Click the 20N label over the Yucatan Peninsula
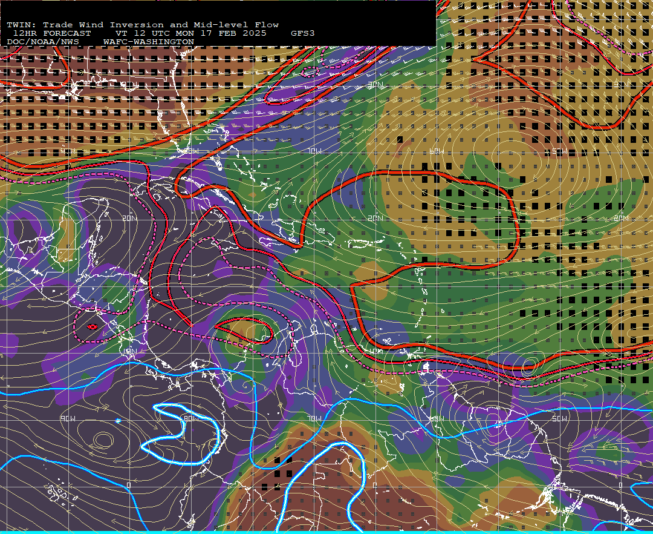 click(x=129, y=218)
